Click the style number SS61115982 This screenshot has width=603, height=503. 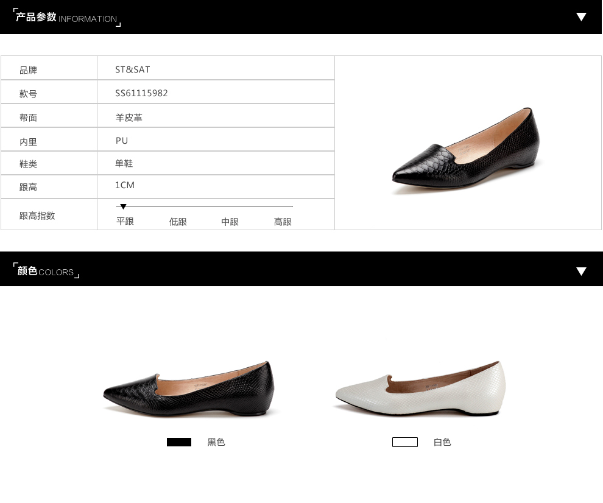[x=141, y=93]
